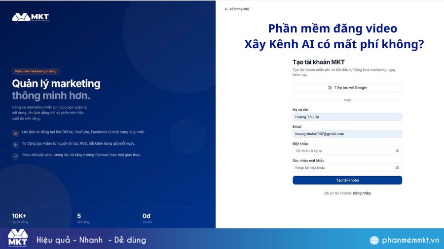Click the 'Tự động tạo video' feature text
Viewport: 444px width, 249px height.
point(78,143)
